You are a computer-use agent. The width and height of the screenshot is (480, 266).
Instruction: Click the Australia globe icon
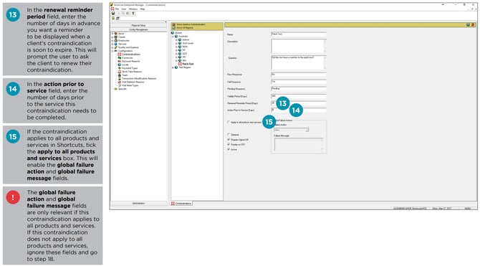[x=176, y=36]
